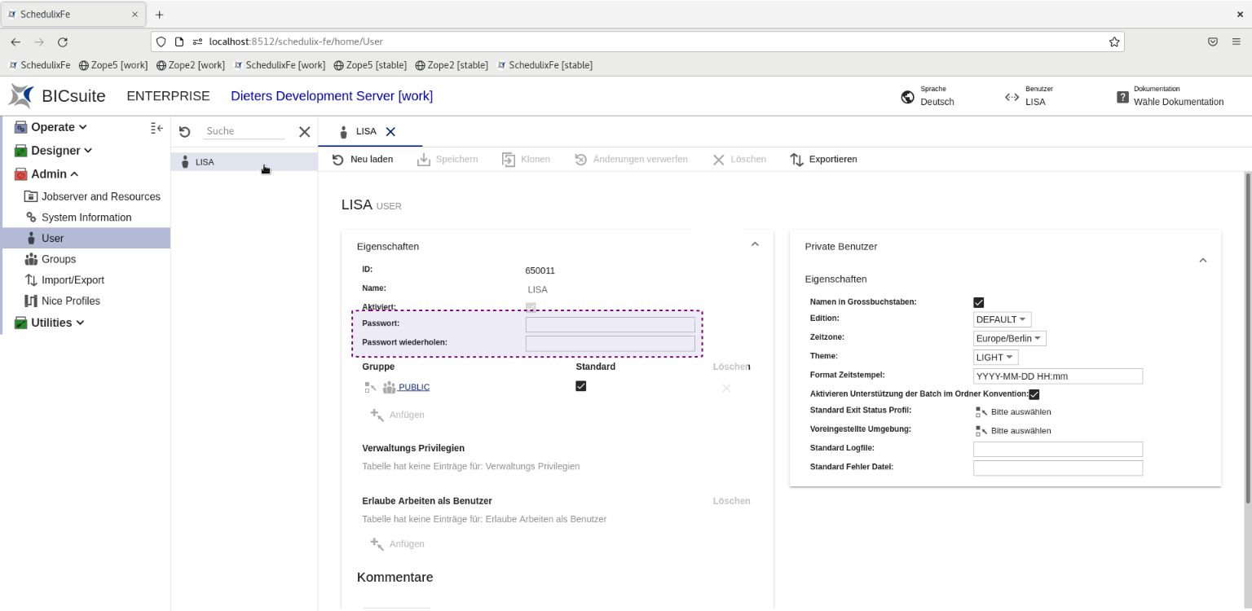Open the Zeitzone Europe/Berlin dropdown
This screenshot has width=1252, height=611.
[x=1009, y=338]
